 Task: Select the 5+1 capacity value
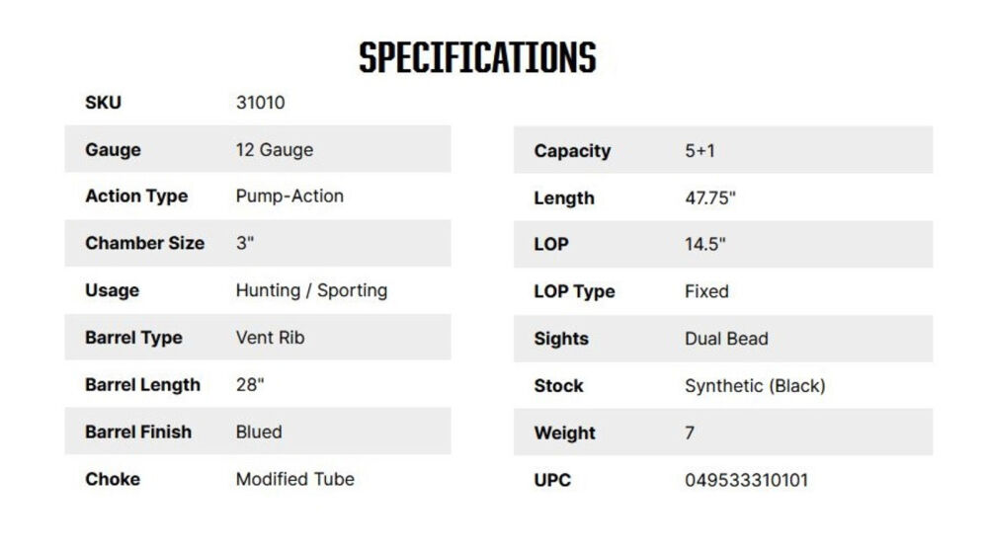tap(700, 151)
